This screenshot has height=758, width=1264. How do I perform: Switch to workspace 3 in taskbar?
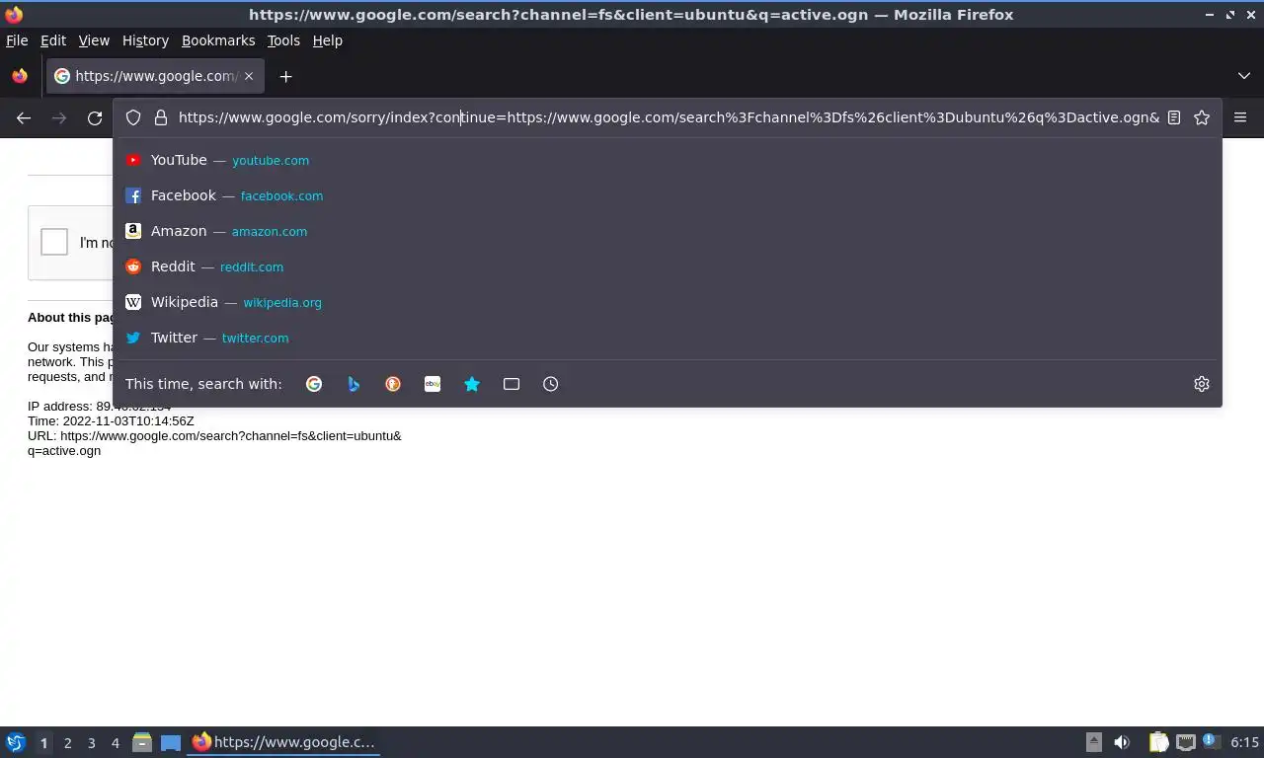click(91, 742)
